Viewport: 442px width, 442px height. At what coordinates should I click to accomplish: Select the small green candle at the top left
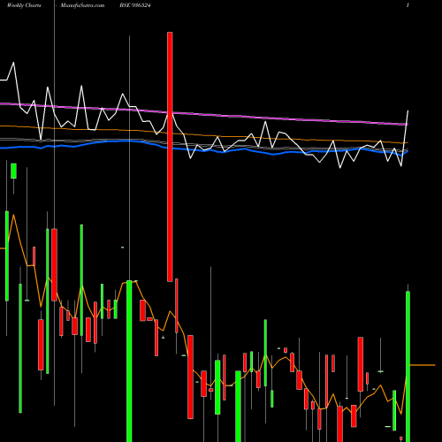coord(13,171)
